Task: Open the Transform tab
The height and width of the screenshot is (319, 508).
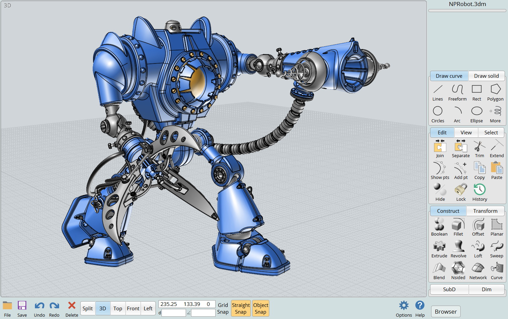Action: [485, 211]
